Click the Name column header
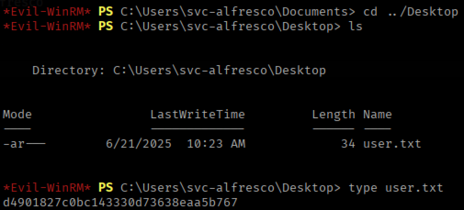This screenshot has height=210, width=464. 377,114
